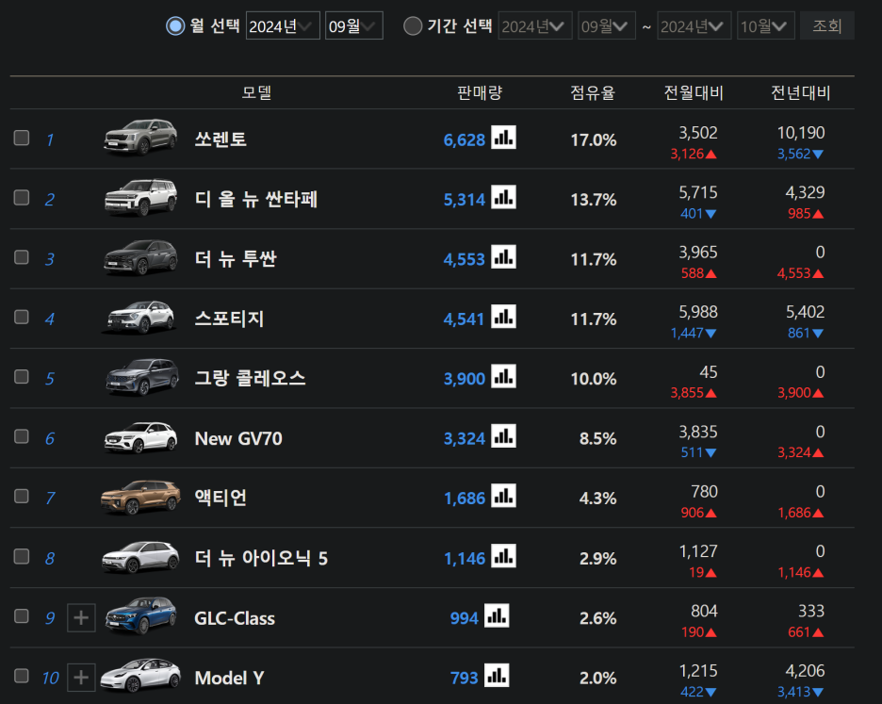Open sales chart icon for 쏘렌토
Viewport: 882px width, 704px height.
[503, 138]
